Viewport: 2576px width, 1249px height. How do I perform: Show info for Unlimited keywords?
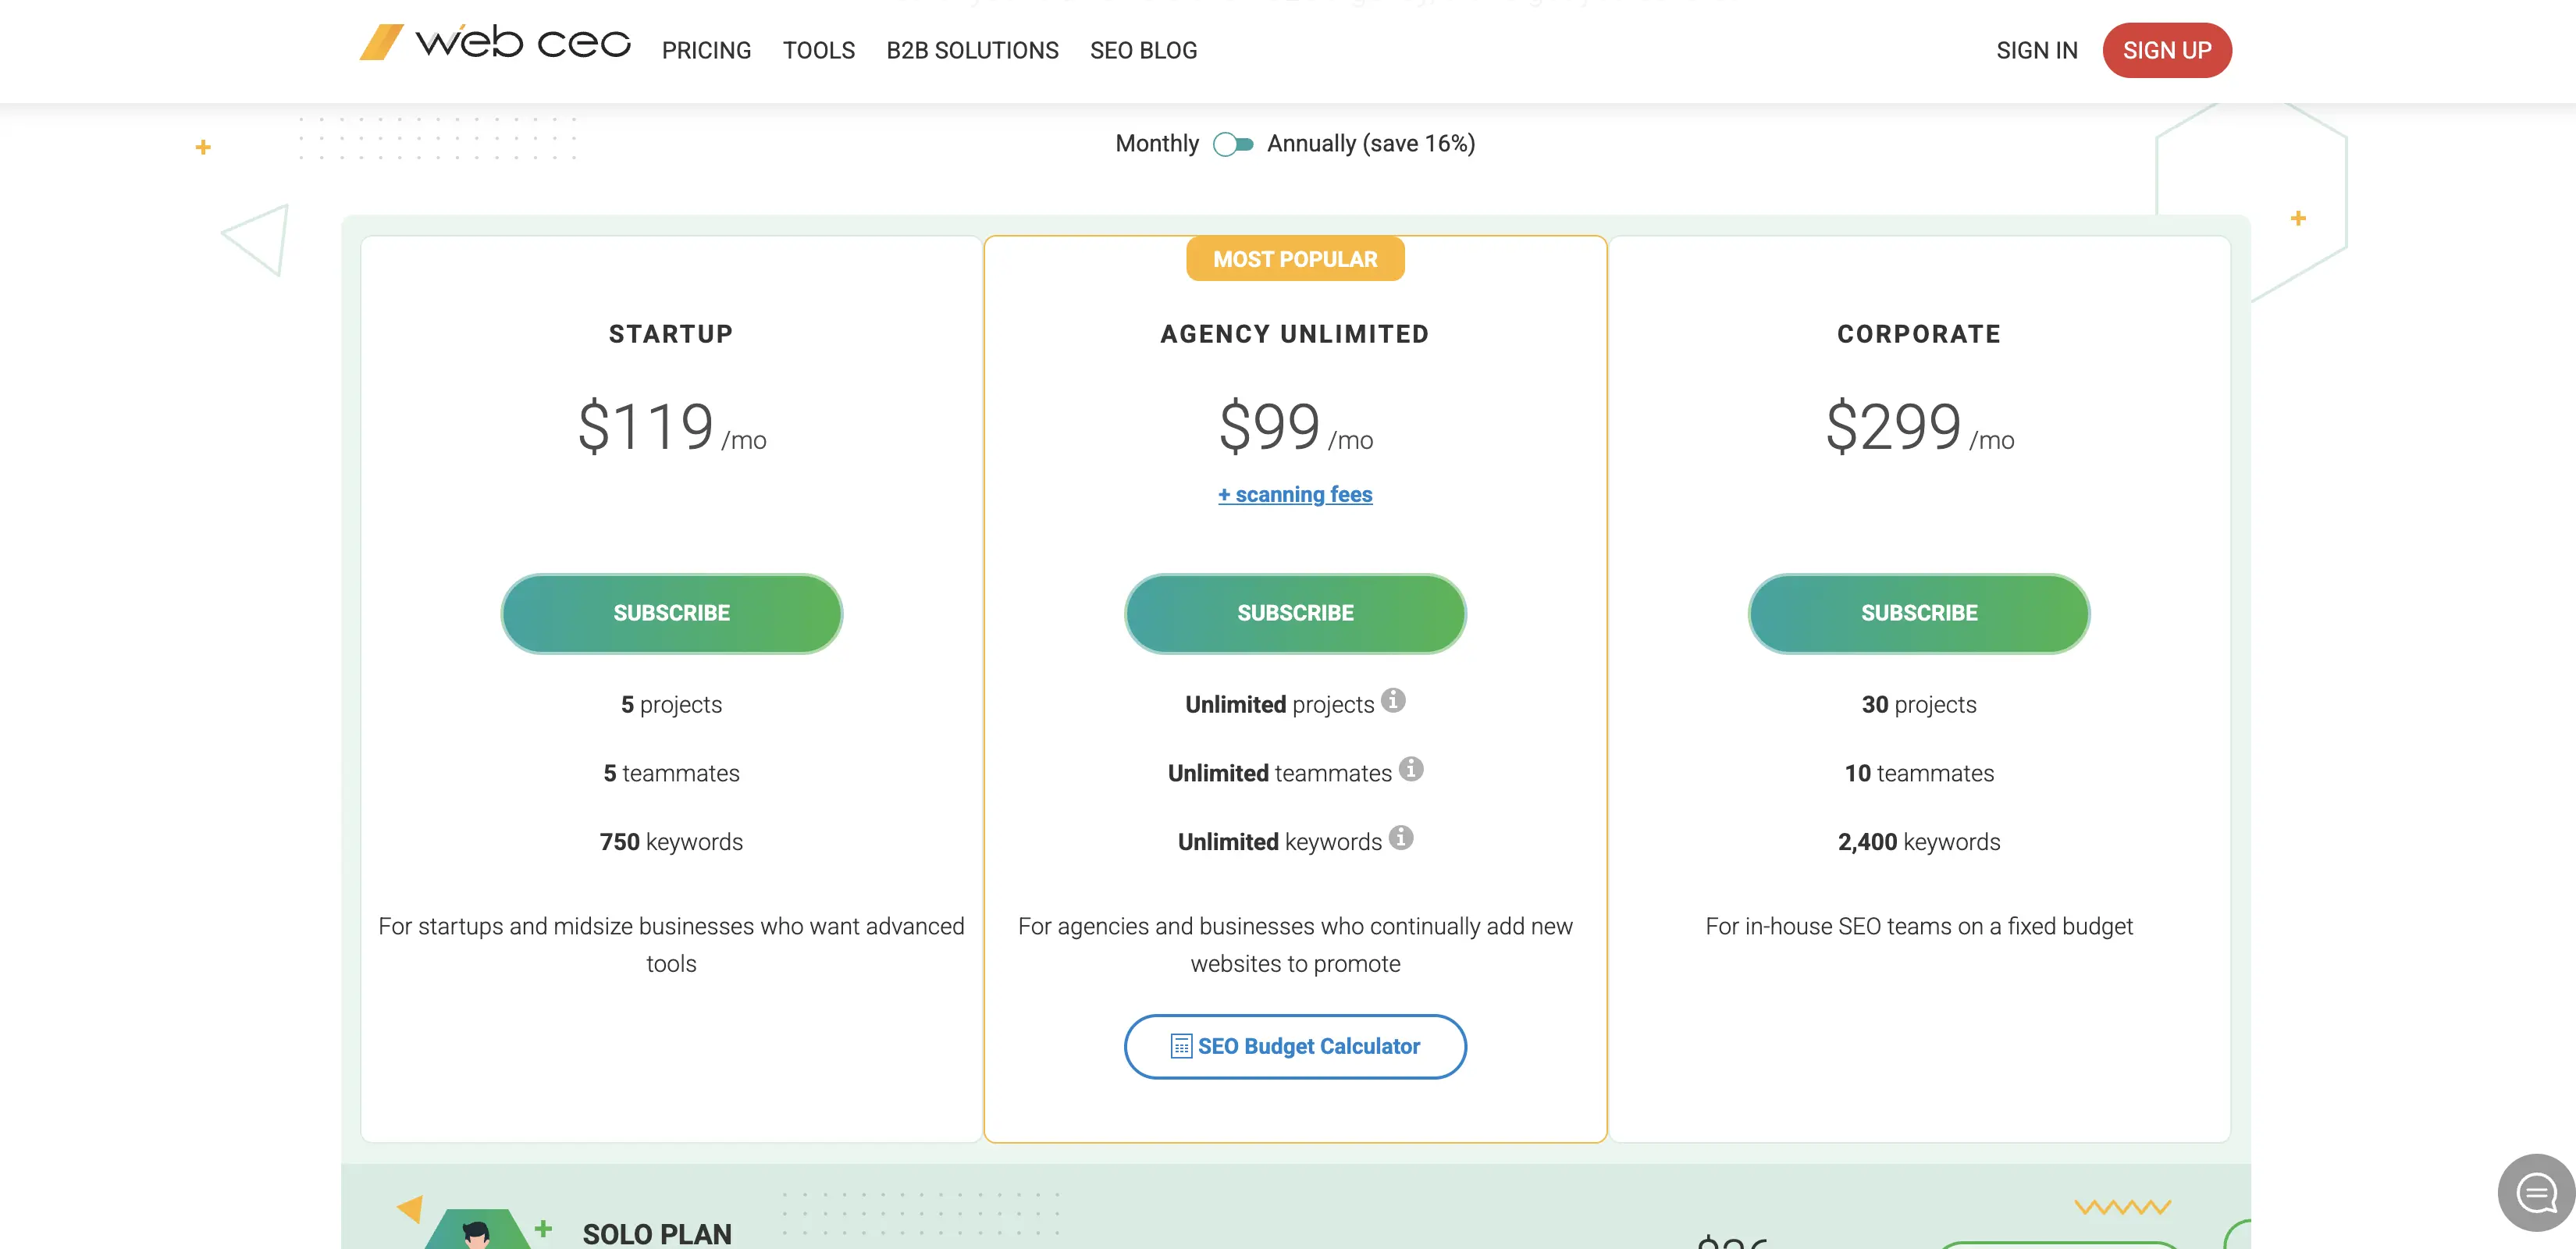coord(1401,838)
